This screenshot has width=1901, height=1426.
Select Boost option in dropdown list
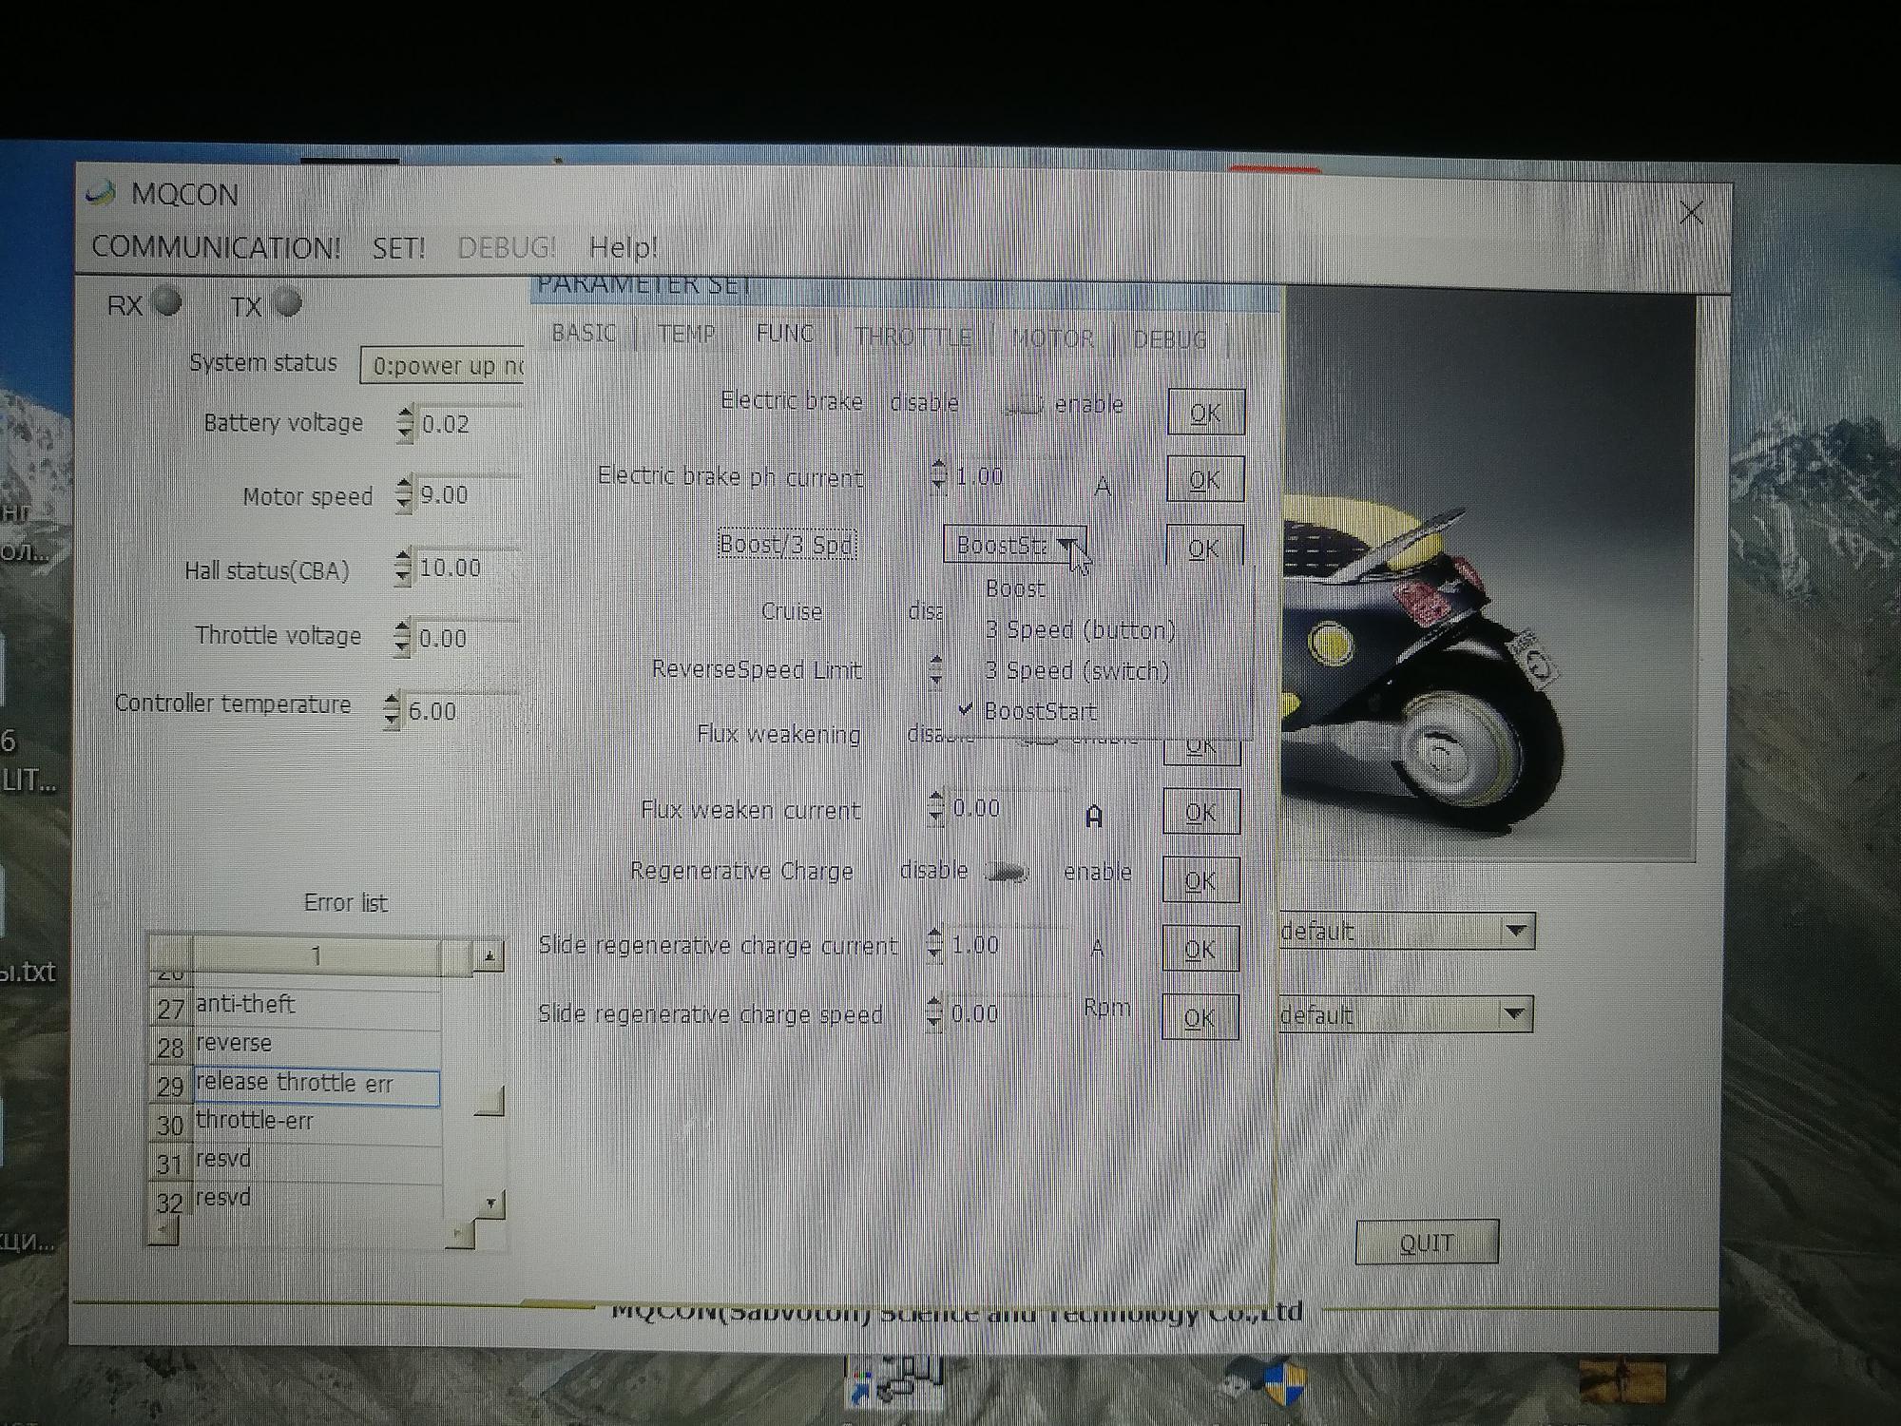[x=1016, y=588]
